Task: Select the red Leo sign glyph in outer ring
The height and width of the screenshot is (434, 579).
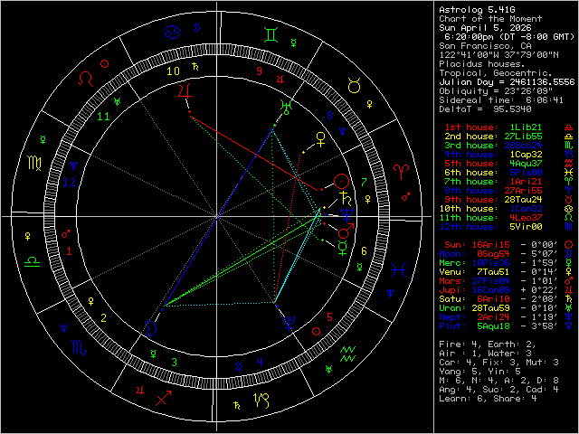Action: tap(85, 79)
